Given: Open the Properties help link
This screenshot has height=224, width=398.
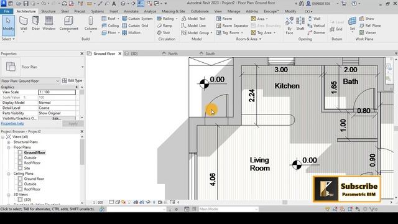Looking at the screenshot, I should coord(12,123).
